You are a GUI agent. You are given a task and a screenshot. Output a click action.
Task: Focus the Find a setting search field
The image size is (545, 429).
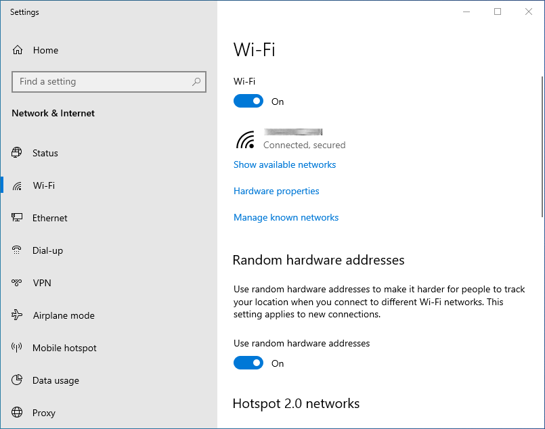point(109,82)
